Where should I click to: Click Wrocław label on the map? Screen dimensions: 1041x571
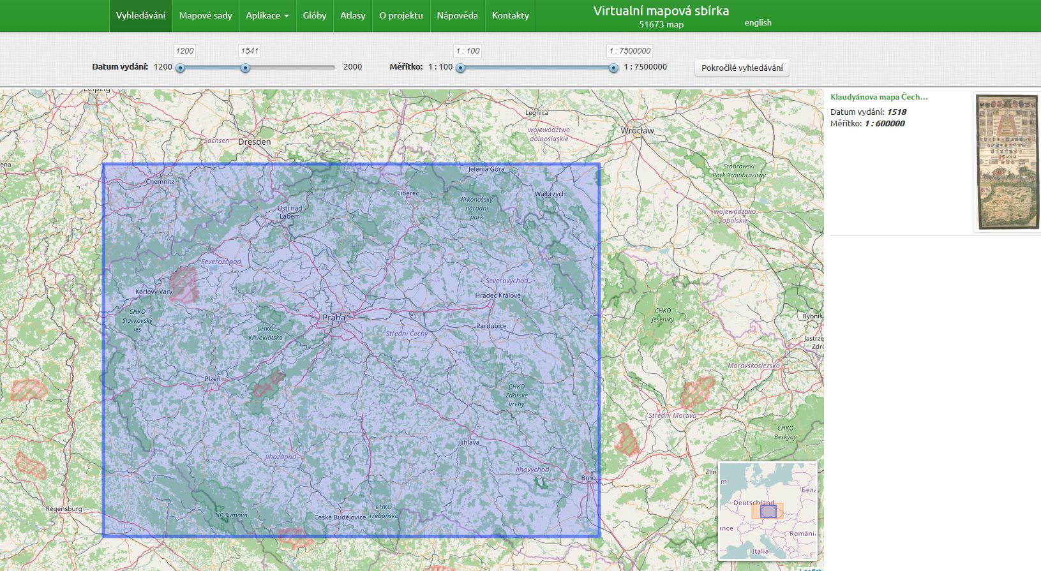(637, 130)
